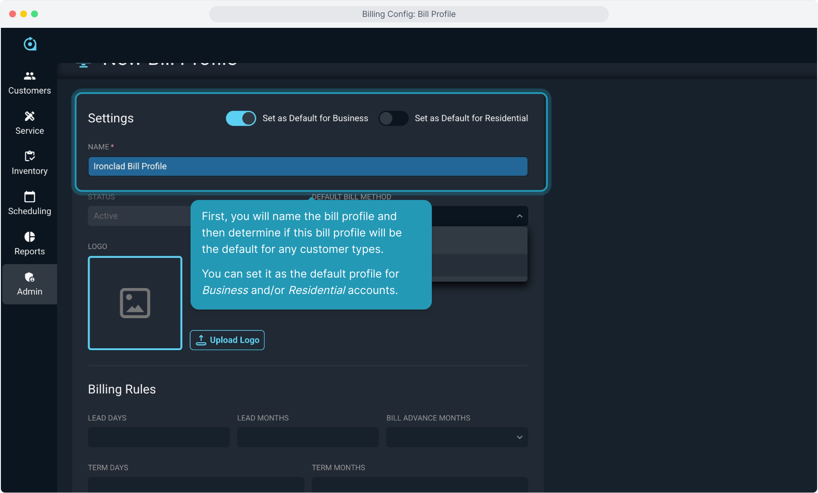
Task: Click the Lead Days input field
Action: coord(159,437)
